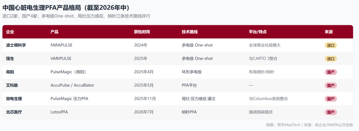
Task: Select the 获批时间 column header
Action: (x=142, y=32)
